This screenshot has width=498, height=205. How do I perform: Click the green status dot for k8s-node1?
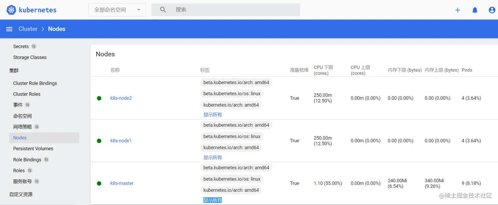(99, 141)
